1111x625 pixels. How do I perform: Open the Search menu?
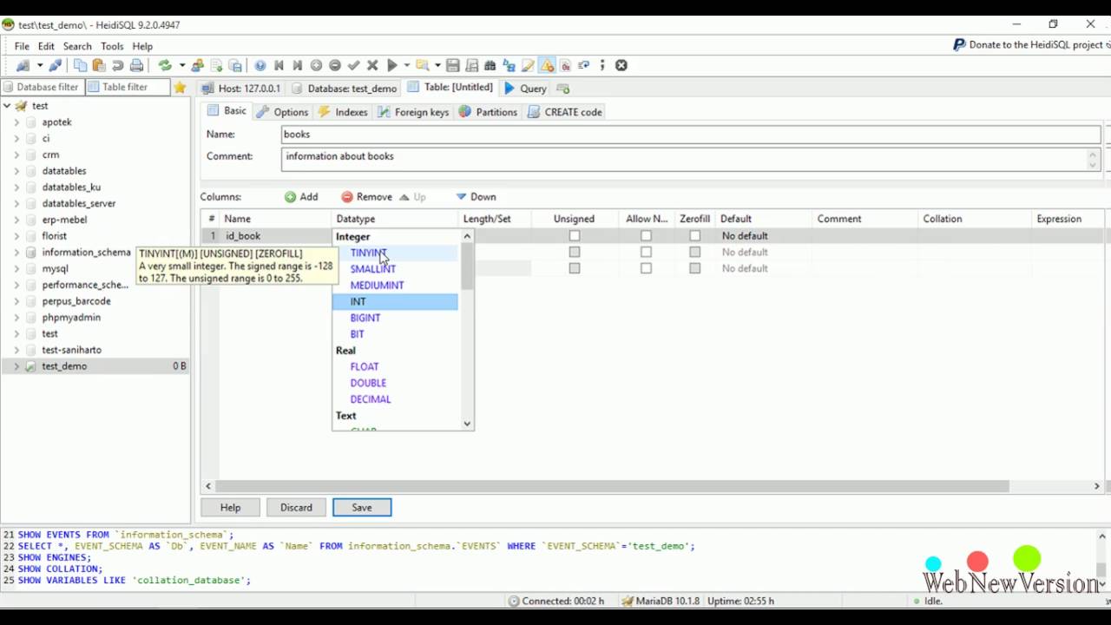coord(77,46)
